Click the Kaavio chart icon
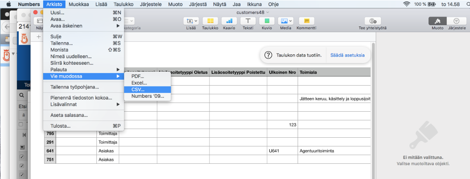 (x=229, y=21)
